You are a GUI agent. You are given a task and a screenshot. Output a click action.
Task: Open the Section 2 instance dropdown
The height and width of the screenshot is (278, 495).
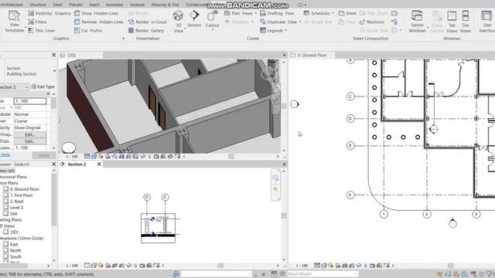pyautogui.click(x=26, y=87)
